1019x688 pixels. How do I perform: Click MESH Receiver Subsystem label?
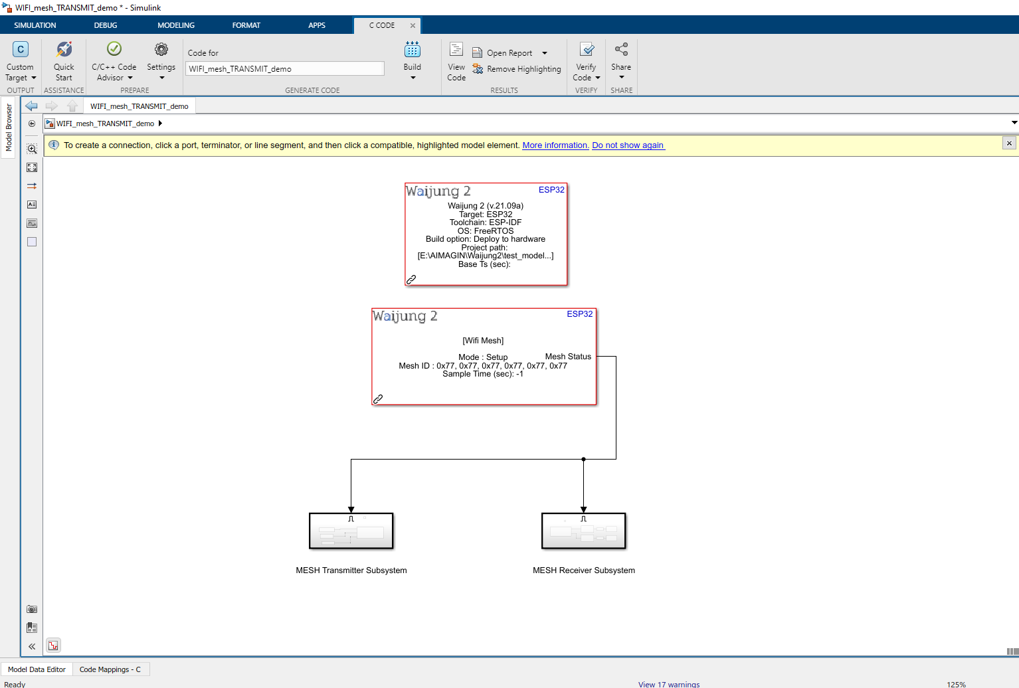tap(584, 570)
